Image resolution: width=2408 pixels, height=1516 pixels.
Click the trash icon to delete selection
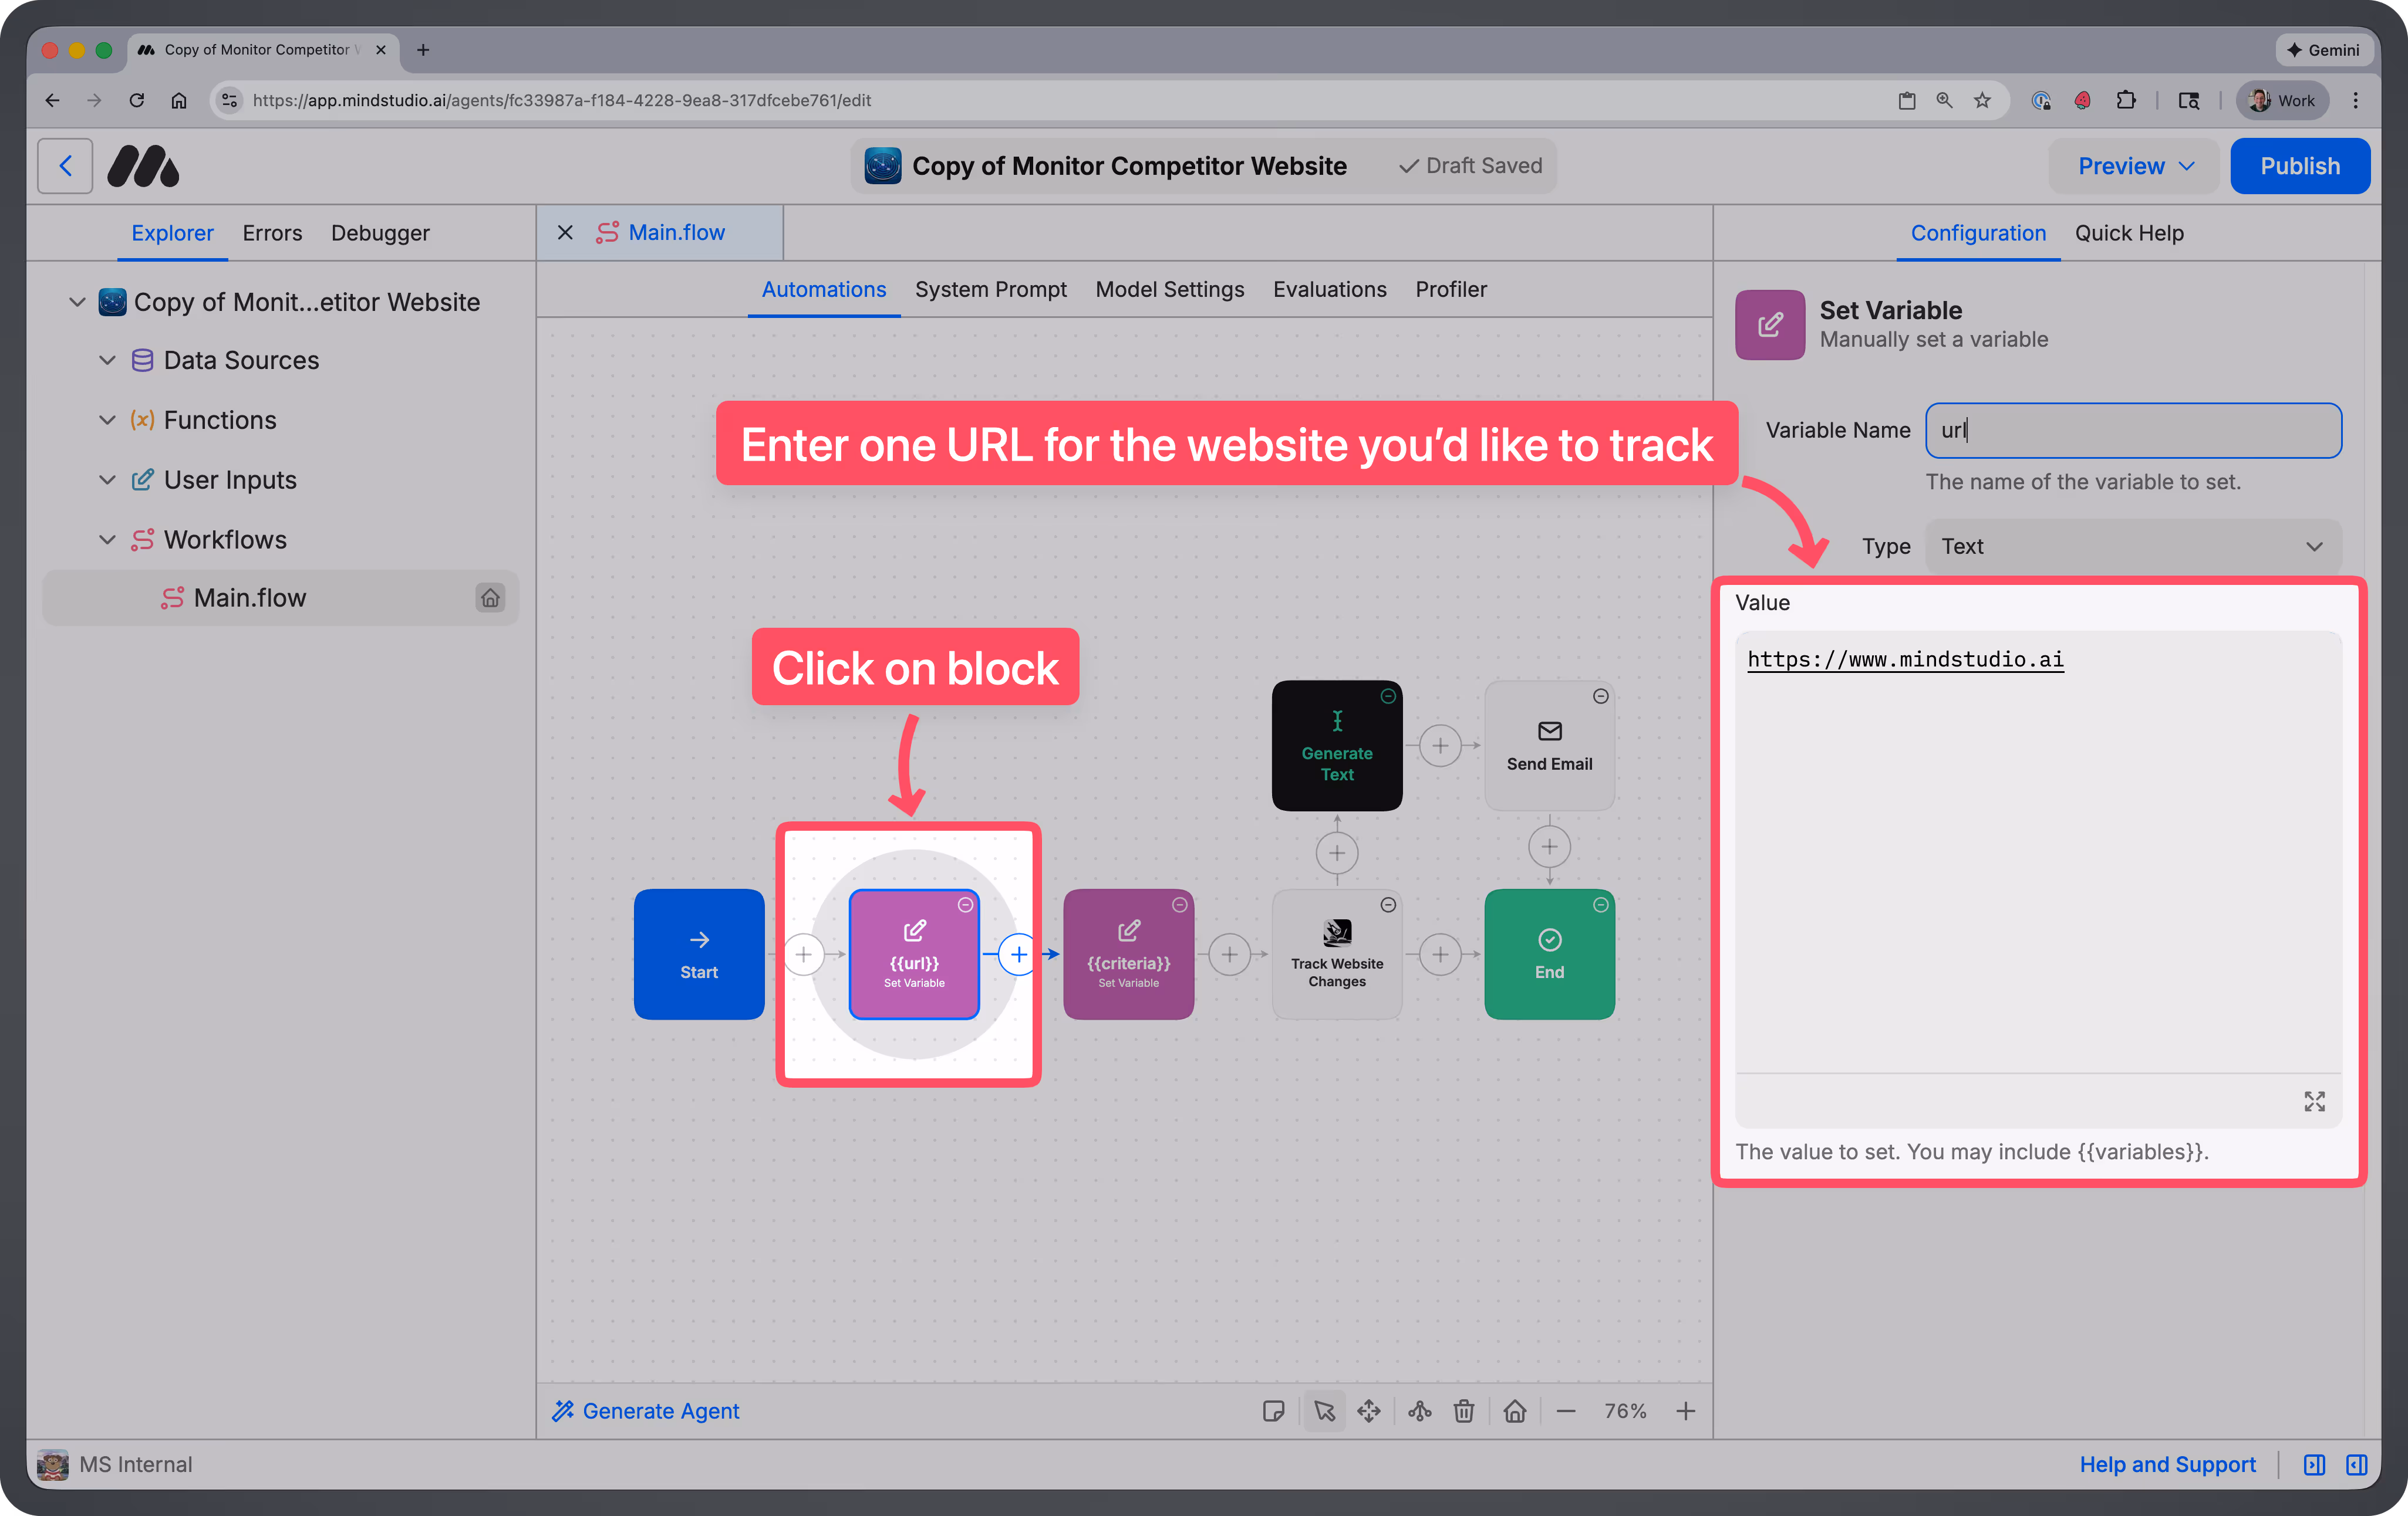[1464, 1411]
